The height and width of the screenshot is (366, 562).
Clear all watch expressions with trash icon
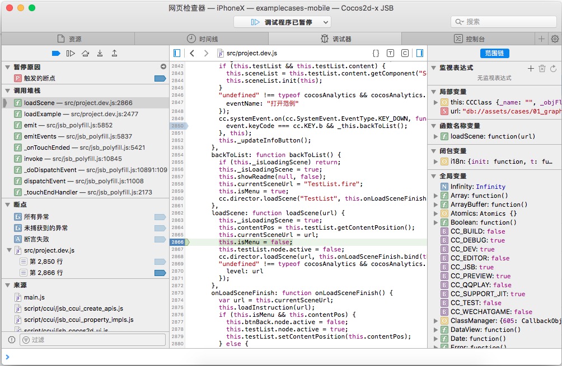tap(542, 68)
